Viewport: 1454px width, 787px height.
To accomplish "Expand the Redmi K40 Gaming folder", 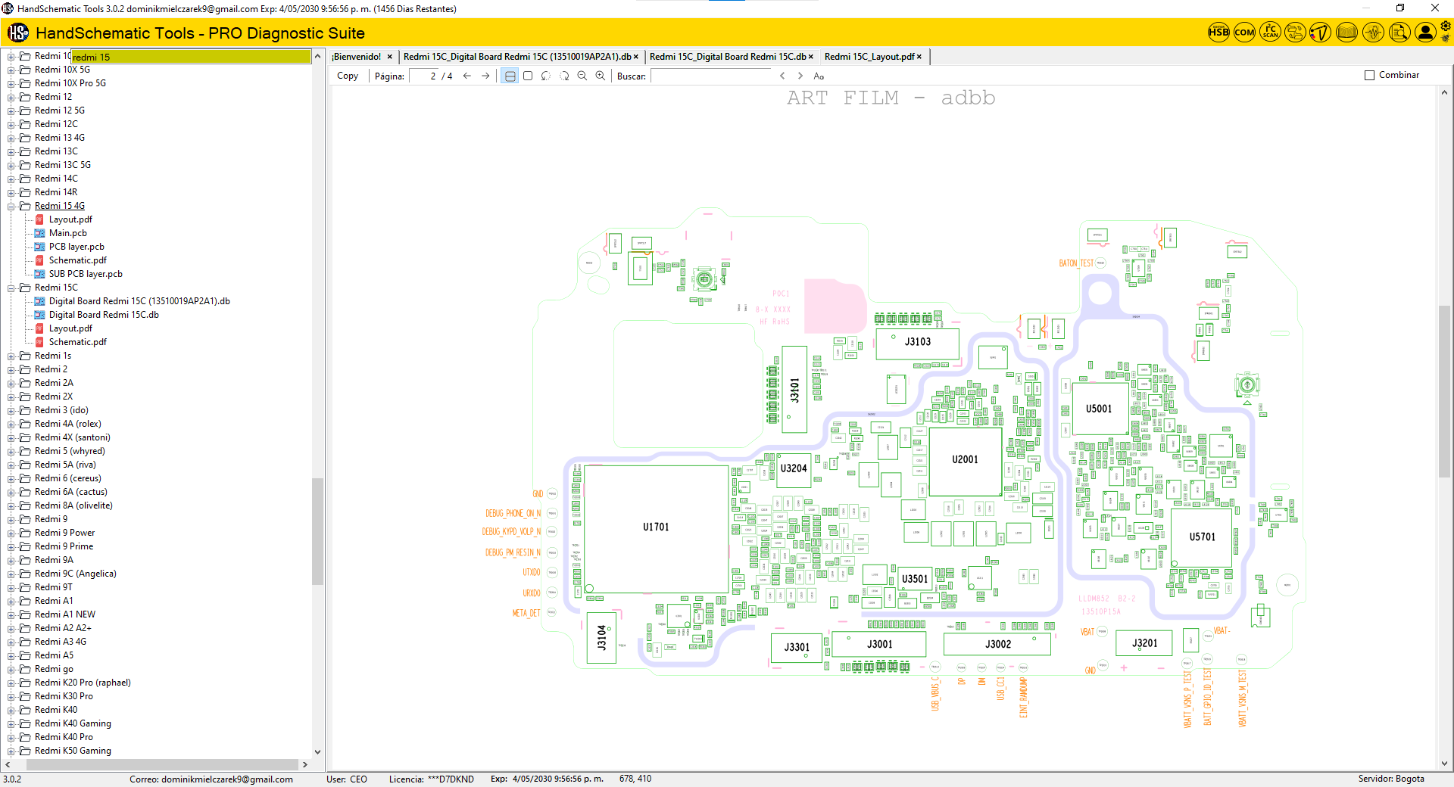I will coord(11,723).
